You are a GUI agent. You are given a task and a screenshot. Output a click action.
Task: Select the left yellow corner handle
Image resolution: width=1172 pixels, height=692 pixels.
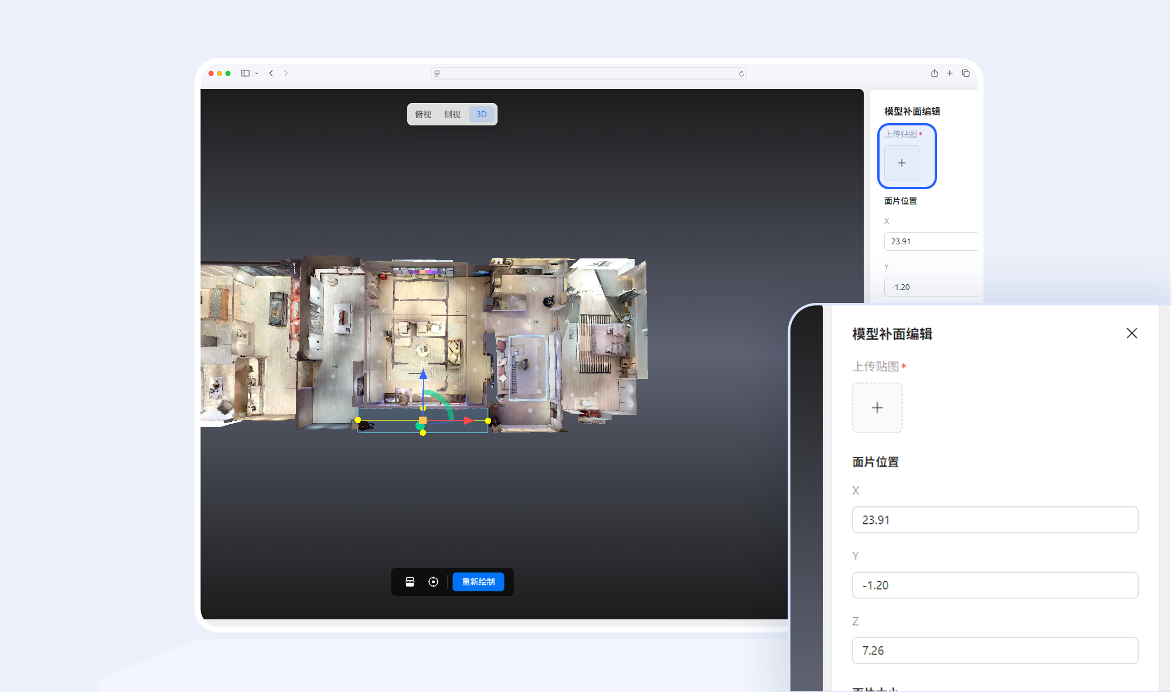pos(358,420)
